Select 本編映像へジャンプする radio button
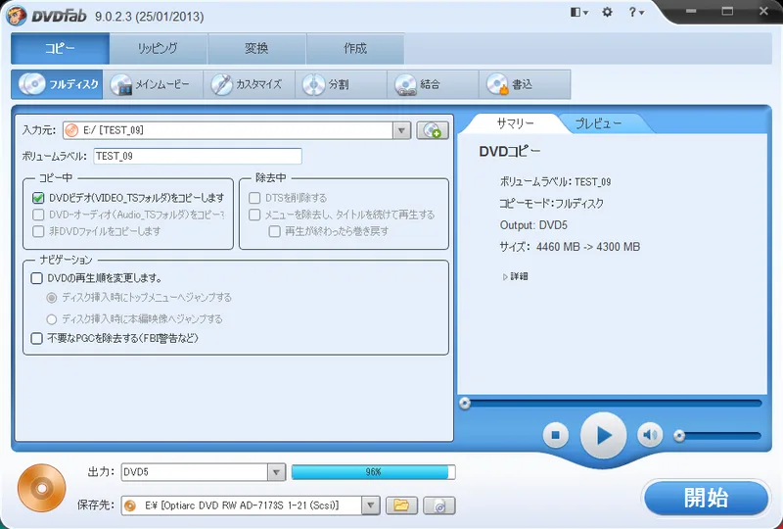783x529 pixels. pos(52,319)
